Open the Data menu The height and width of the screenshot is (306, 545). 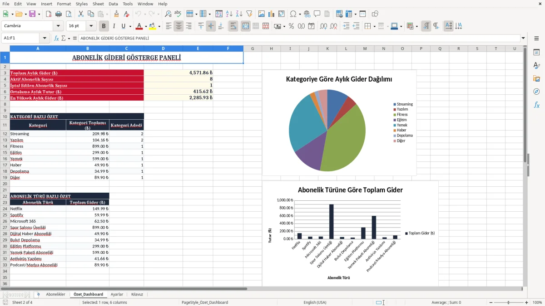click(113, 4)
